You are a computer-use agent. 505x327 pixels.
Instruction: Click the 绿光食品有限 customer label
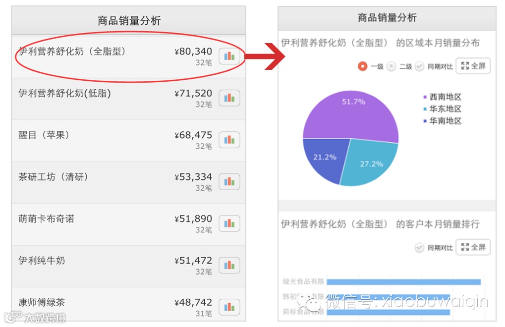tap(303, 281)
